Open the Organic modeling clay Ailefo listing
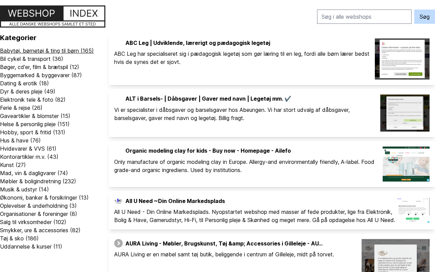 (x=208, y=151)
